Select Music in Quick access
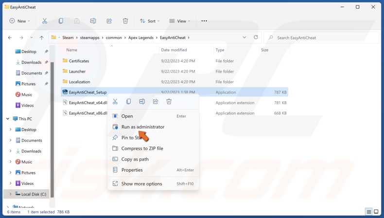Screen dimensions: 384x218 click(x=27, y=95)
